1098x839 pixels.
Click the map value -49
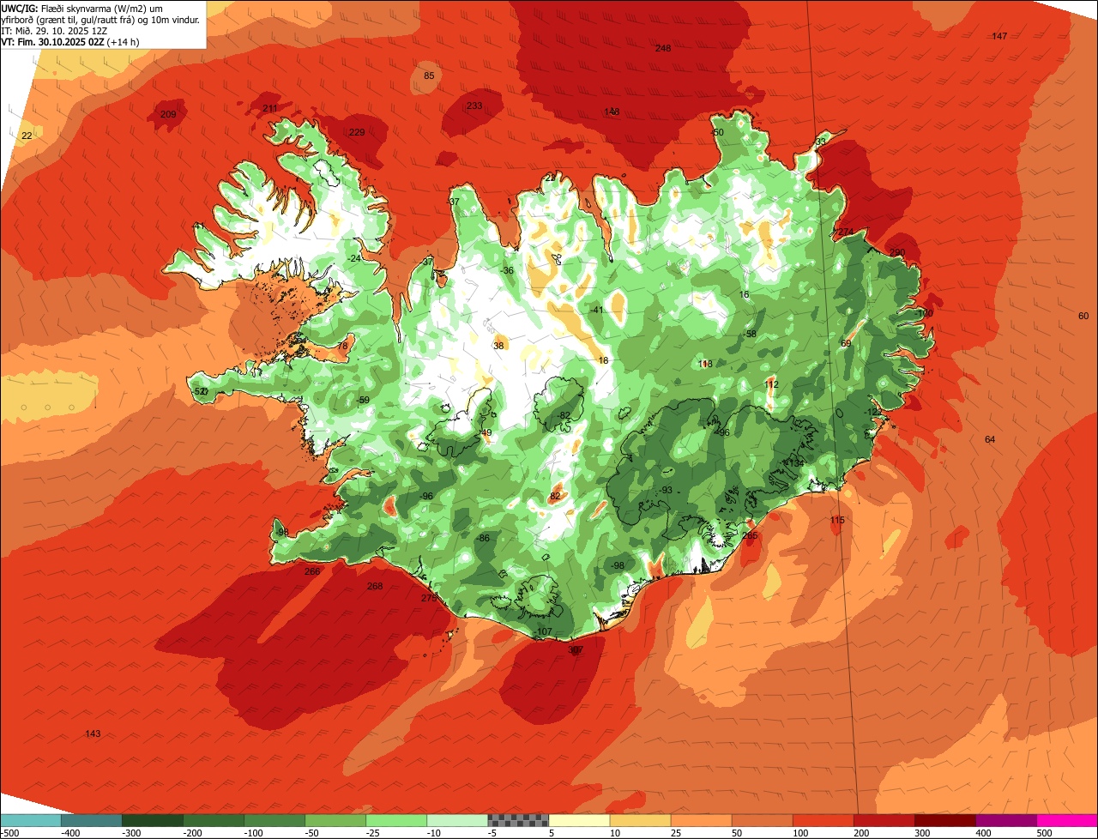[x=486, y=433]
